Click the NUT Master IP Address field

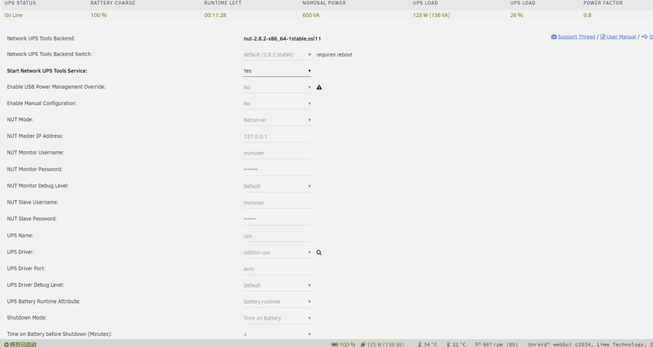tap(278, 136)
